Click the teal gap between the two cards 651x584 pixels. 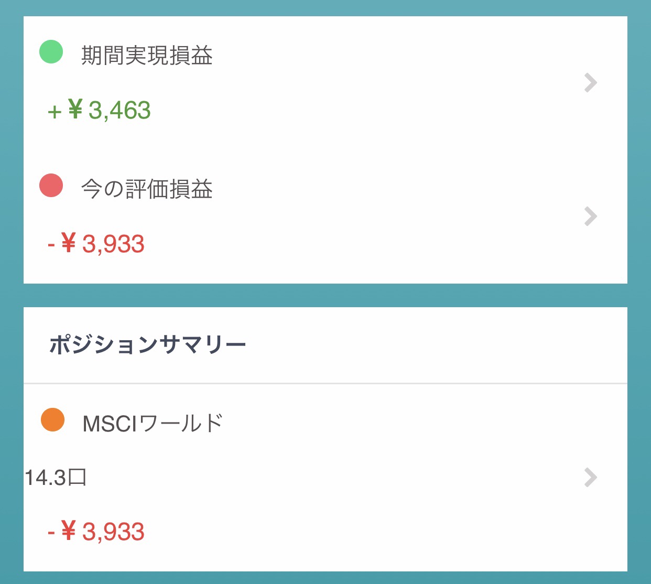[x=325, y=295]
